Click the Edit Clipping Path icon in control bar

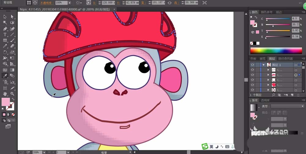coord(29,3)
